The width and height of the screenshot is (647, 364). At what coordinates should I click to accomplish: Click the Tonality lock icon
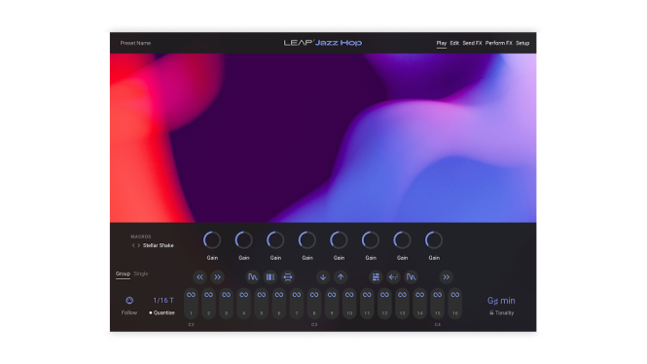tap(491, 312)
